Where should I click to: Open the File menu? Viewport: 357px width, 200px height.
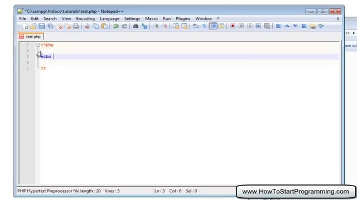click(22, 18)
